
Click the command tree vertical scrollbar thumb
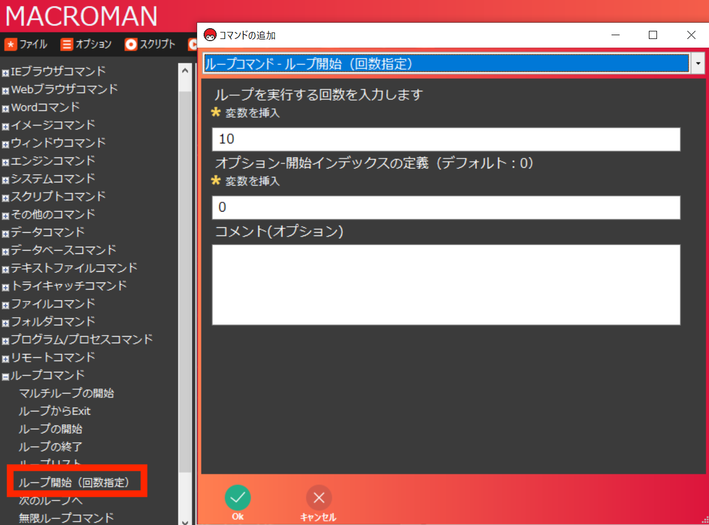pos(185,281)
